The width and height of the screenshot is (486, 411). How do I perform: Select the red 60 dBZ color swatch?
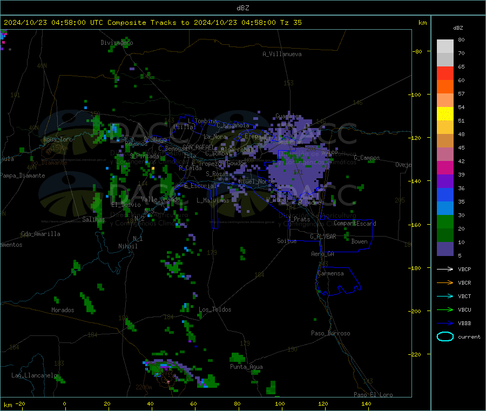click(445, 73)
